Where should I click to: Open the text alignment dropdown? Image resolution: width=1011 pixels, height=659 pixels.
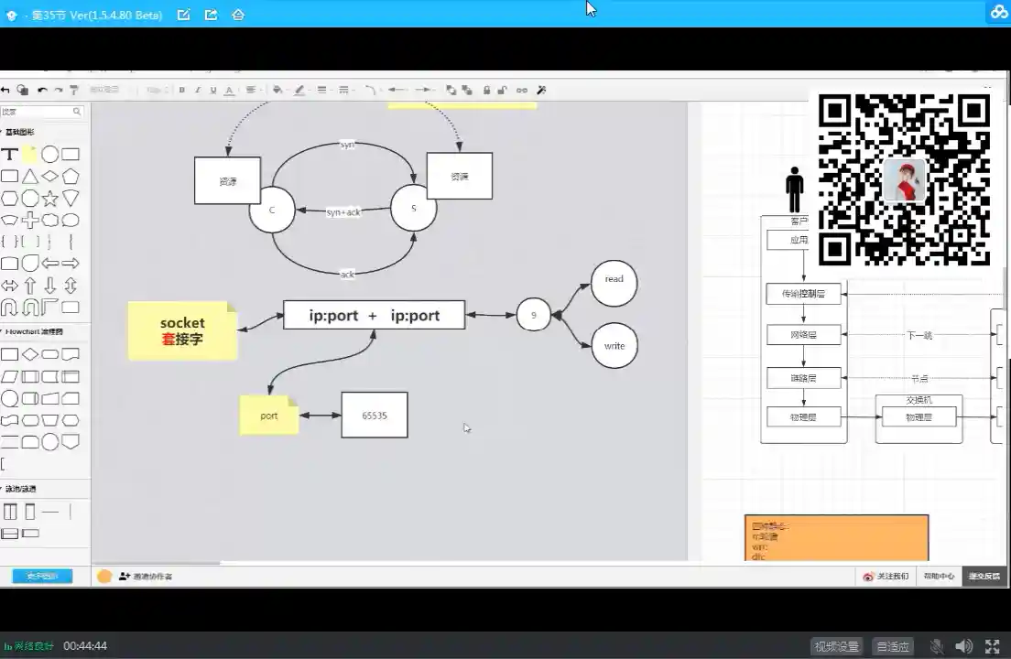(252, 91)
